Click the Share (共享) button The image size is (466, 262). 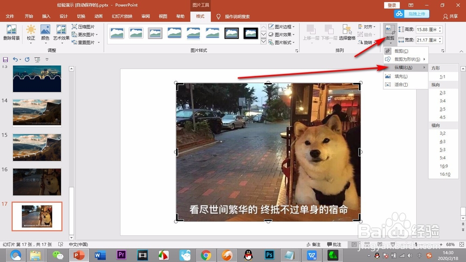451,16
